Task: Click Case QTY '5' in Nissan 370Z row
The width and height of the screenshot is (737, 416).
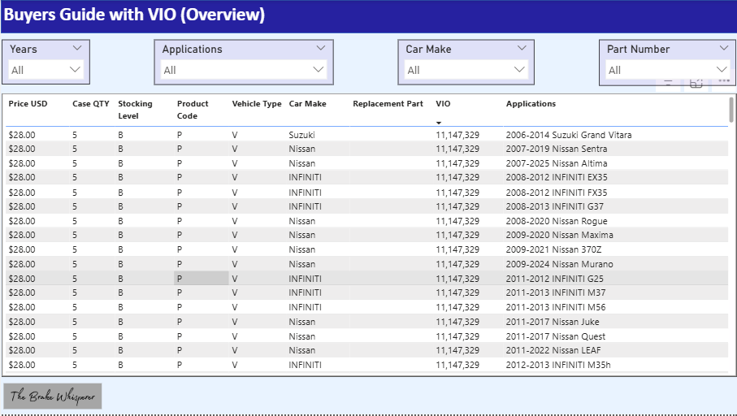Action: point(75,249)
